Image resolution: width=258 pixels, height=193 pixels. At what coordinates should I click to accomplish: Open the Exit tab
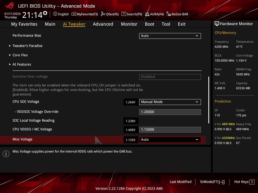pos(182,24)
